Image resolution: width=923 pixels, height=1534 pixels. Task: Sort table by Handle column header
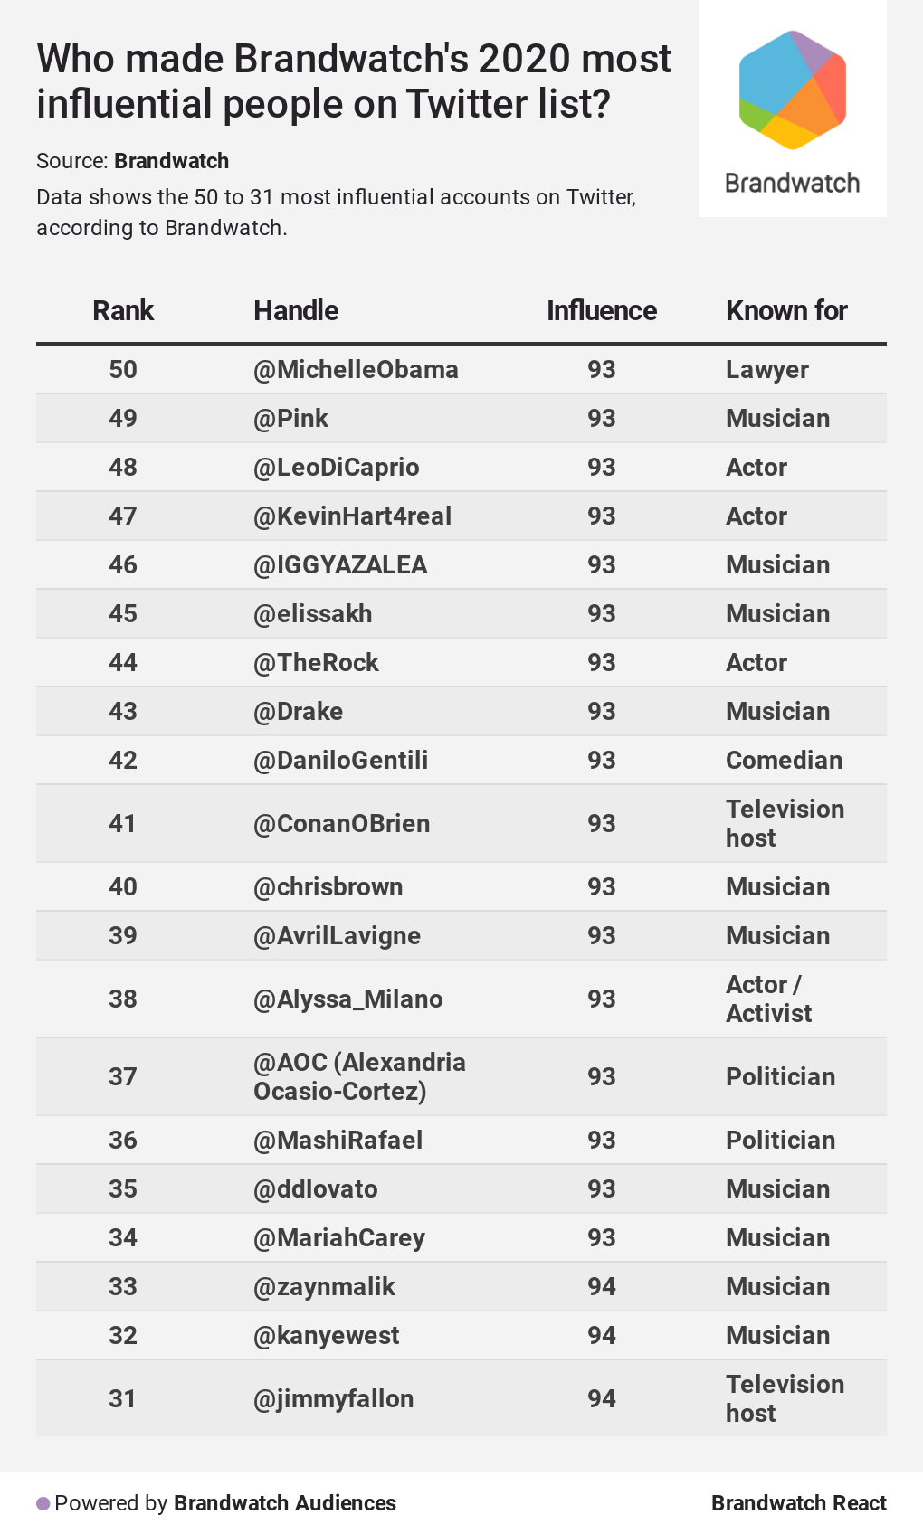click(296, 311)
